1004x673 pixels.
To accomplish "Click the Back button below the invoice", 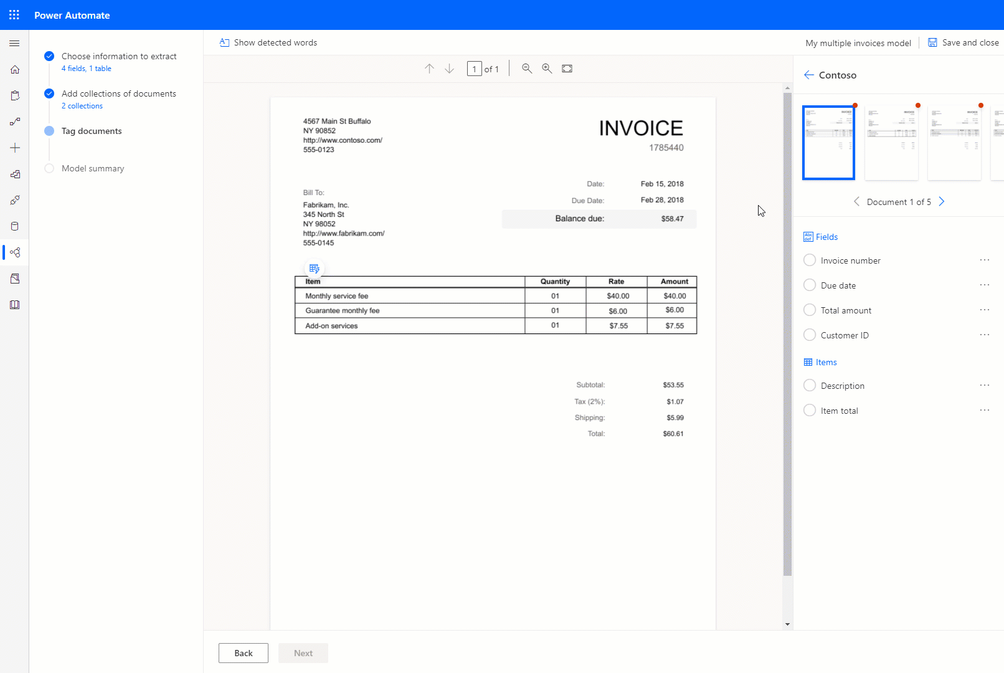I will coord(243,652).
